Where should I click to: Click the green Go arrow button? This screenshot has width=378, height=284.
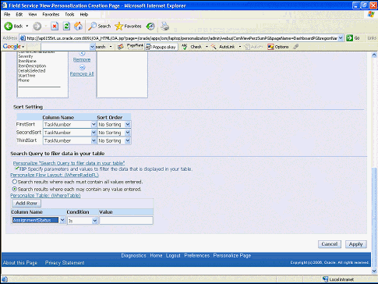point(350,38)
